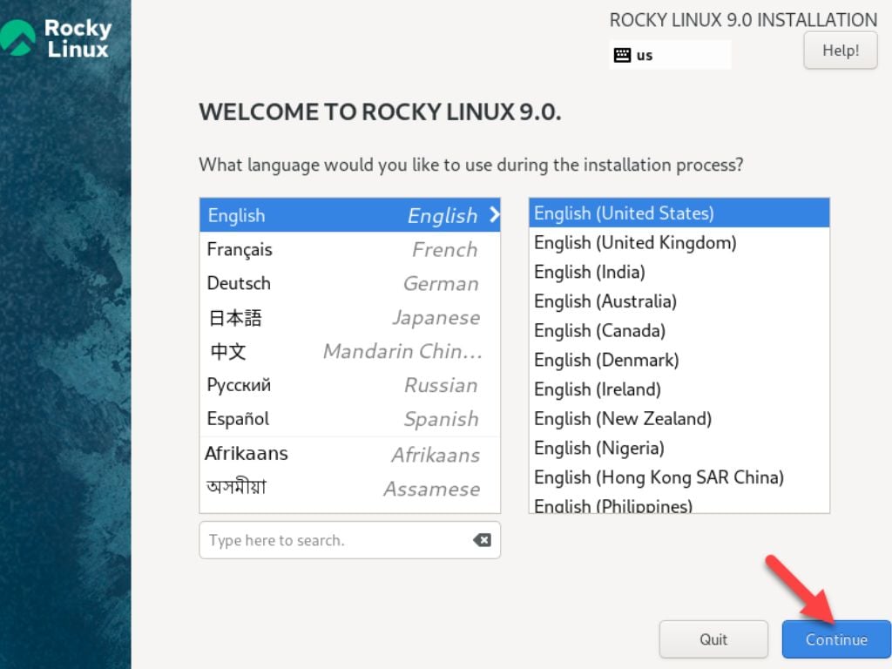Click the keyboard layout icon
This screenshot has height=669, width=892.
tap(622, 55)
